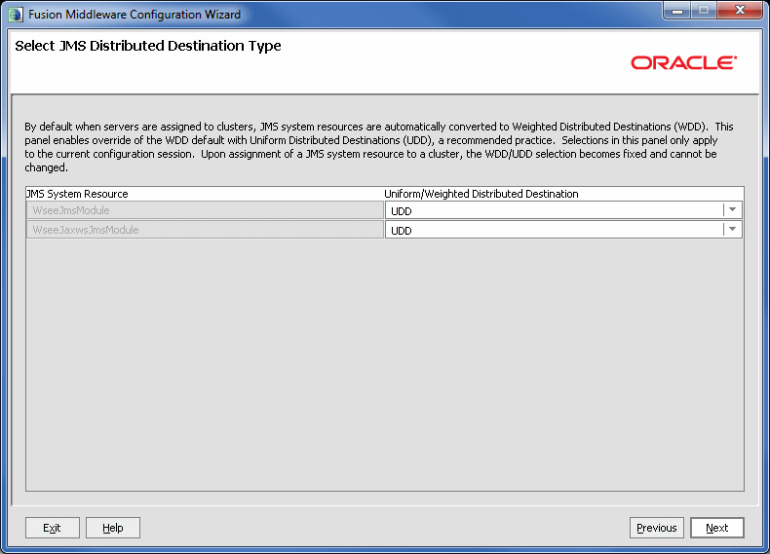
Task: Maximize the Configuration Wizard window
Action: [x=705, y=13]
